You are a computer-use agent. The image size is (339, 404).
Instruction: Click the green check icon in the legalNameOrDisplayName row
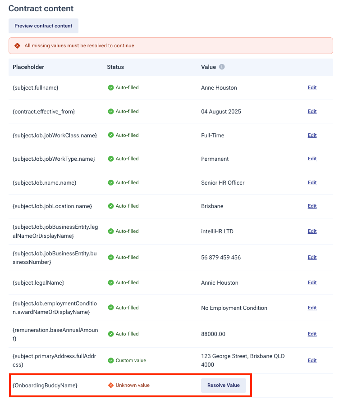coord(111,232)
